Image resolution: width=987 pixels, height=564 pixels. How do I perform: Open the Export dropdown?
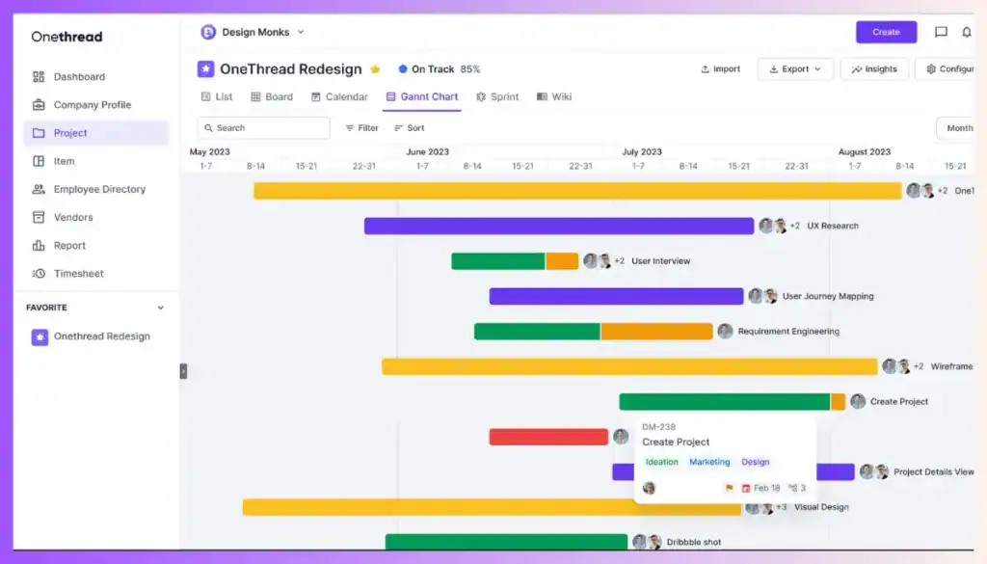[x=795, y=69]
